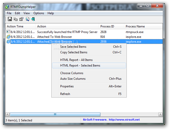
Task: Click the horizontal scrollbar right arrow
Action: pos(160,114)
